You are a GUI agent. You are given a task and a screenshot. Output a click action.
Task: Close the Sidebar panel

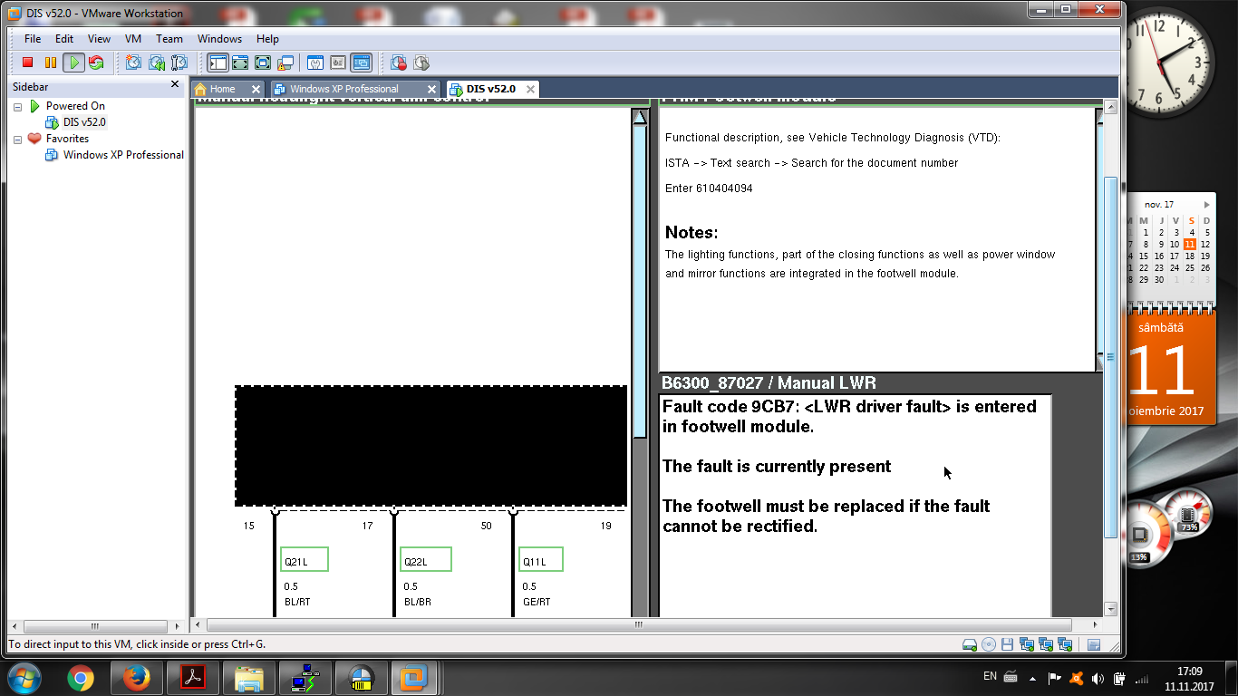pos(175,84)
